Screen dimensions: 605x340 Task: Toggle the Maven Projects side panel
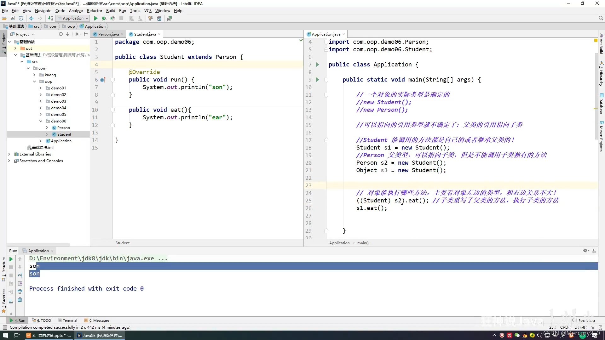pos(601,137)
